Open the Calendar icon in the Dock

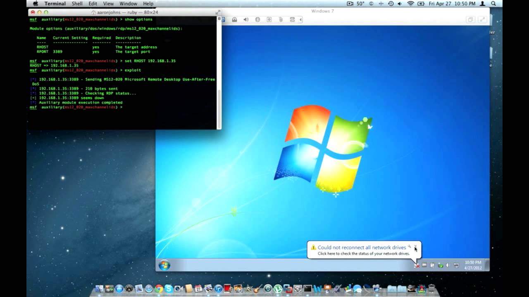[199, 289]
